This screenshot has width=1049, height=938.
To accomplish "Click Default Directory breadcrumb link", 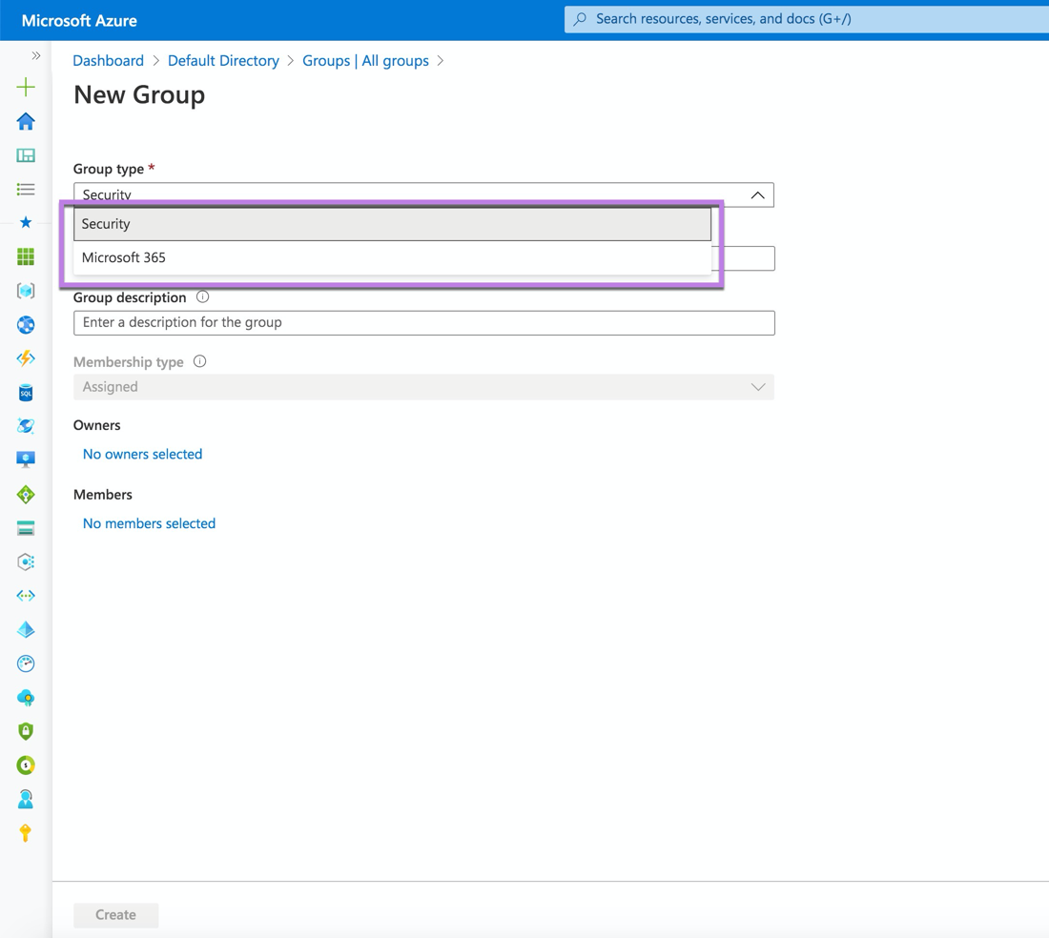I will pyautogui.click(x=223, y=61).
